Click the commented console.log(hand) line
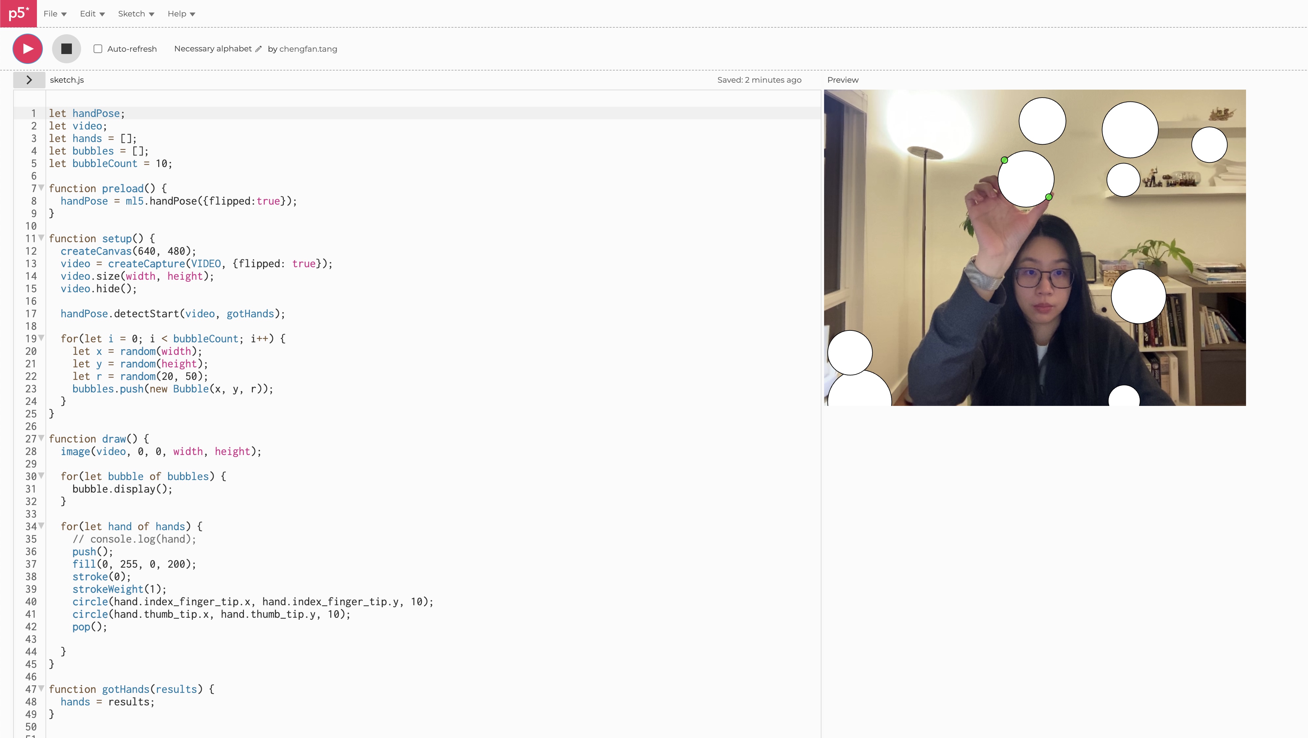This screenshot has width=1308, height=738. point(134,539)
